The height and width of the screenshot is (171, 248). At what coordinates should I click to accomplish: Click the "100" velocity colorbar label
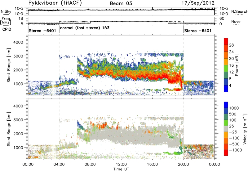tap(233, 120)
